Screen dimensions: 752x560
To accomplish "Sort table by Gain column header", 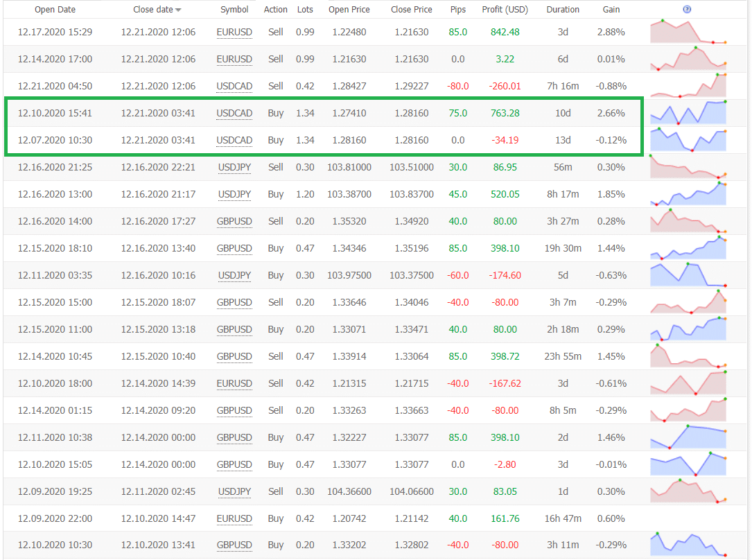I will point(611,10).
